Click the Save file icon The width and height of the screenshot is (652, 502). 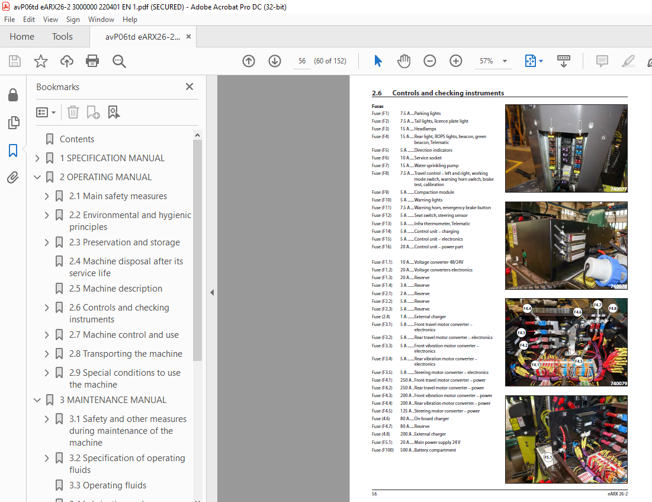coord(15,61)
